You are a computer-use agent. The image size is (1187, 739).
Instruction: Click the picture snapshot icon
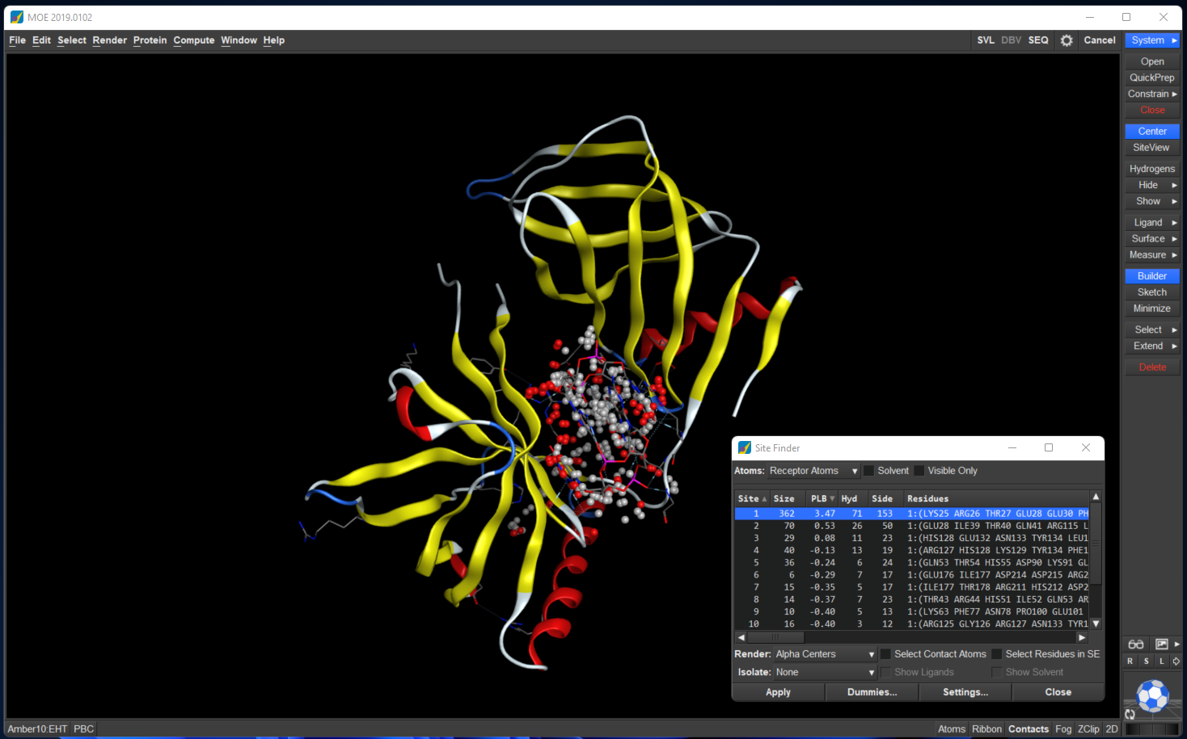1162,644
